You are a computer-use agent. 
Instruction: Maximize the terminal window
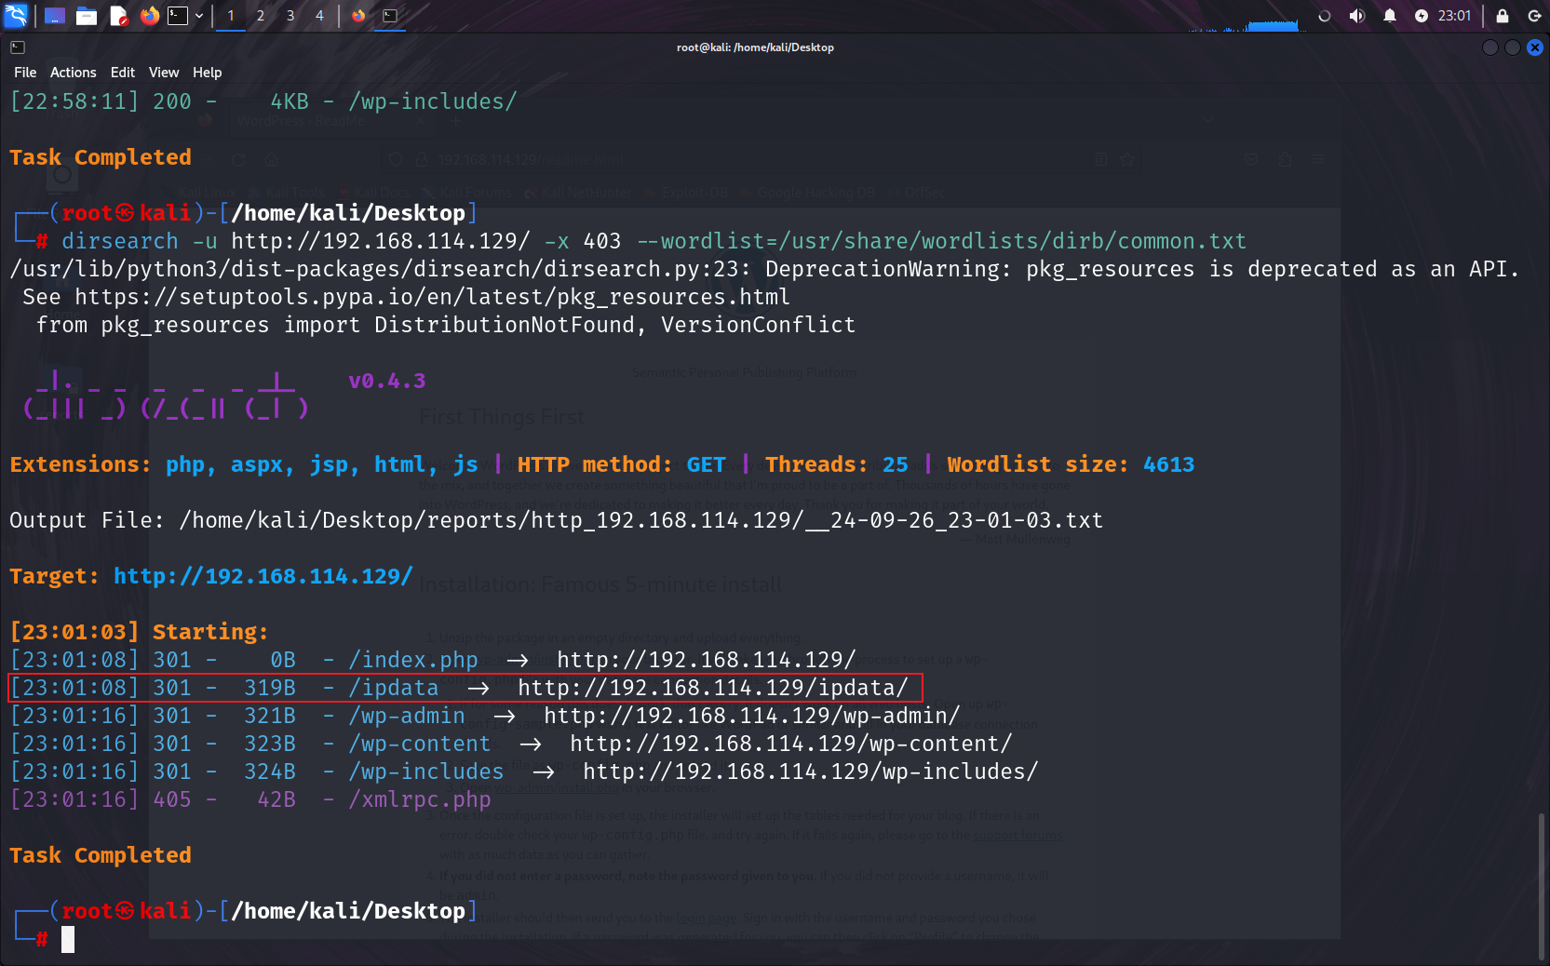point(1513,47)
